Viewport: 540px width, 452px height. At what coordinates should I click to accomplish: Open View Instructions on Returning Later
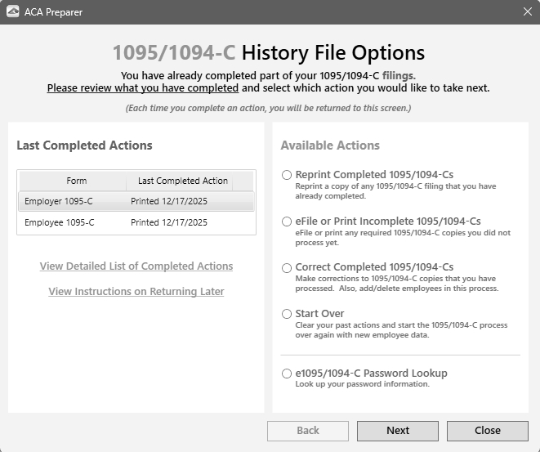(x=136, y=292)
